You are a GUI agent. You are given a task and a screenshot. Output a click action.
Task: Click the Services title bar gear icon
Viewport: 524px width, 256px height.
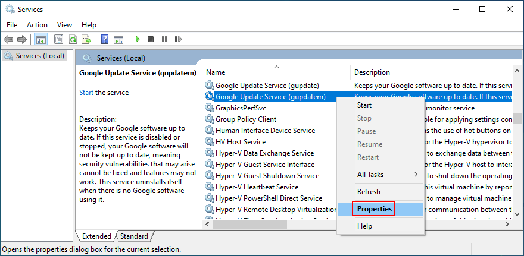[10, 10]
